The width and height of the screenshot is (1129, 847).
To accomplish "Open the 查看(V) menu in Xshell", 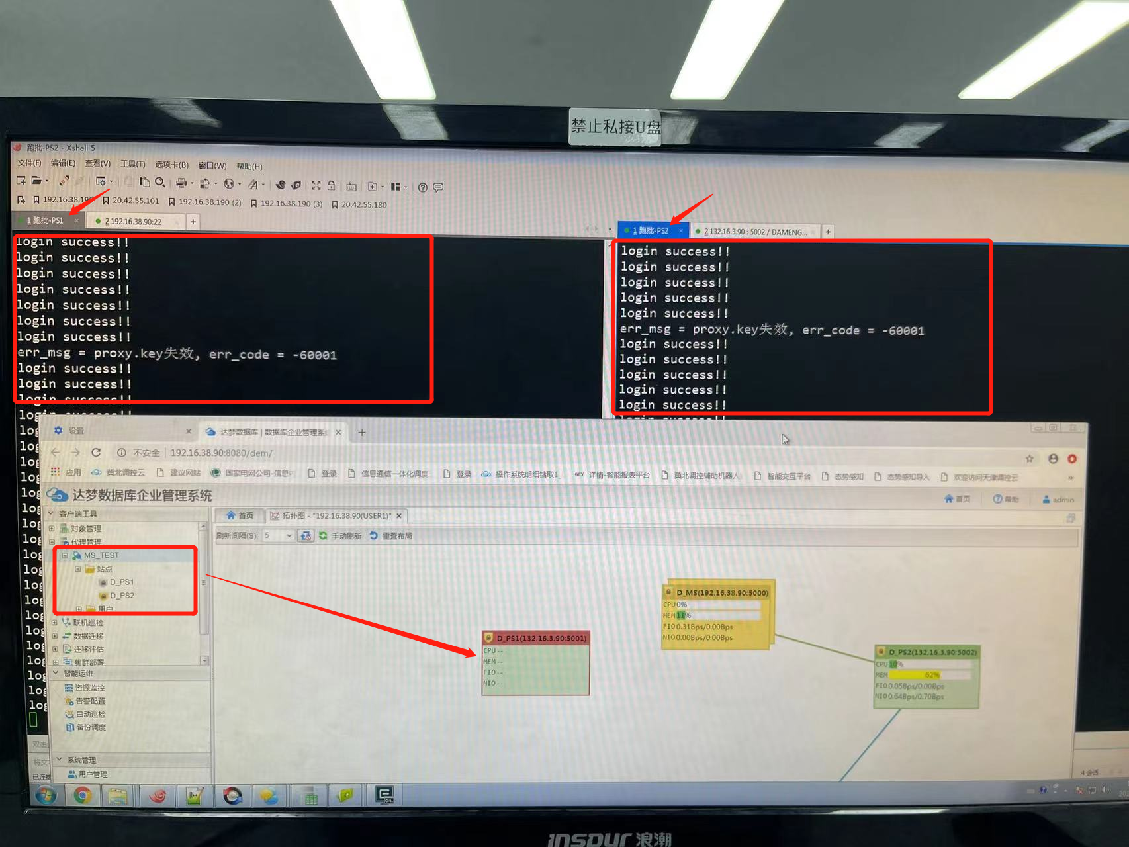I will click(97, 163).
